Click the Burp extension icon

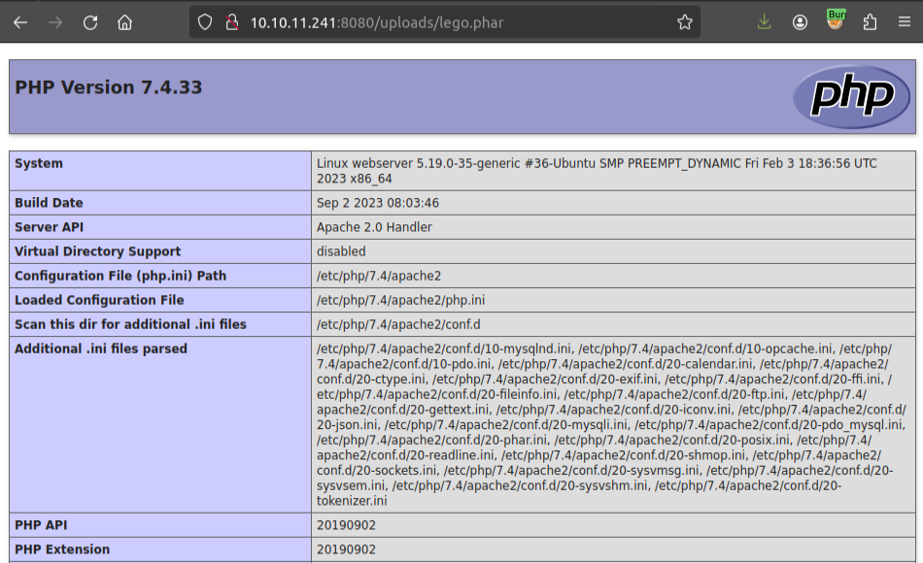tap(836, 20)
